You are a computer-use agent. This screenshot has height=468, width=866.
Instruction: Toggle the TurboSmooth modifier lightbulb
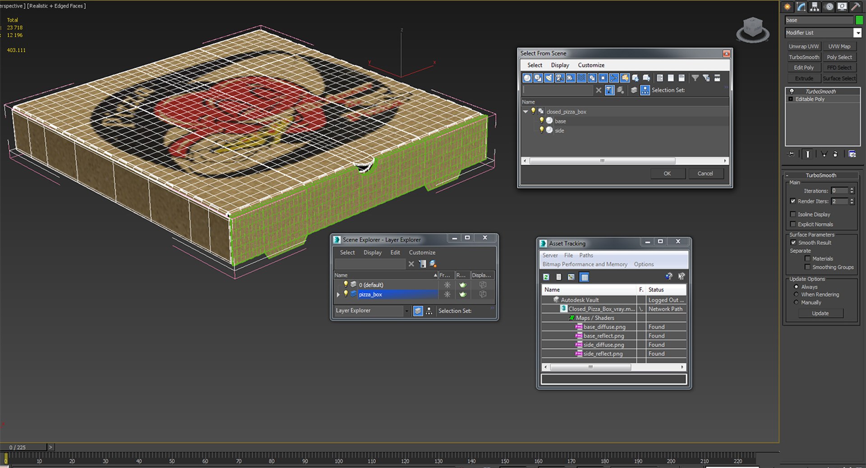792,91
